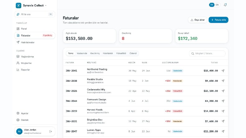Click the AJ user avatar
This screenshot has width=246, height=138.
point(19,132)
